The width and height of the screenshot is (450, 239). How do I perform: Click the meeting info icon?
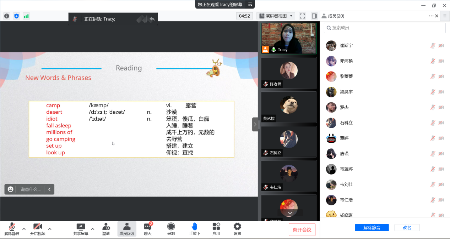tap(7, 16)
